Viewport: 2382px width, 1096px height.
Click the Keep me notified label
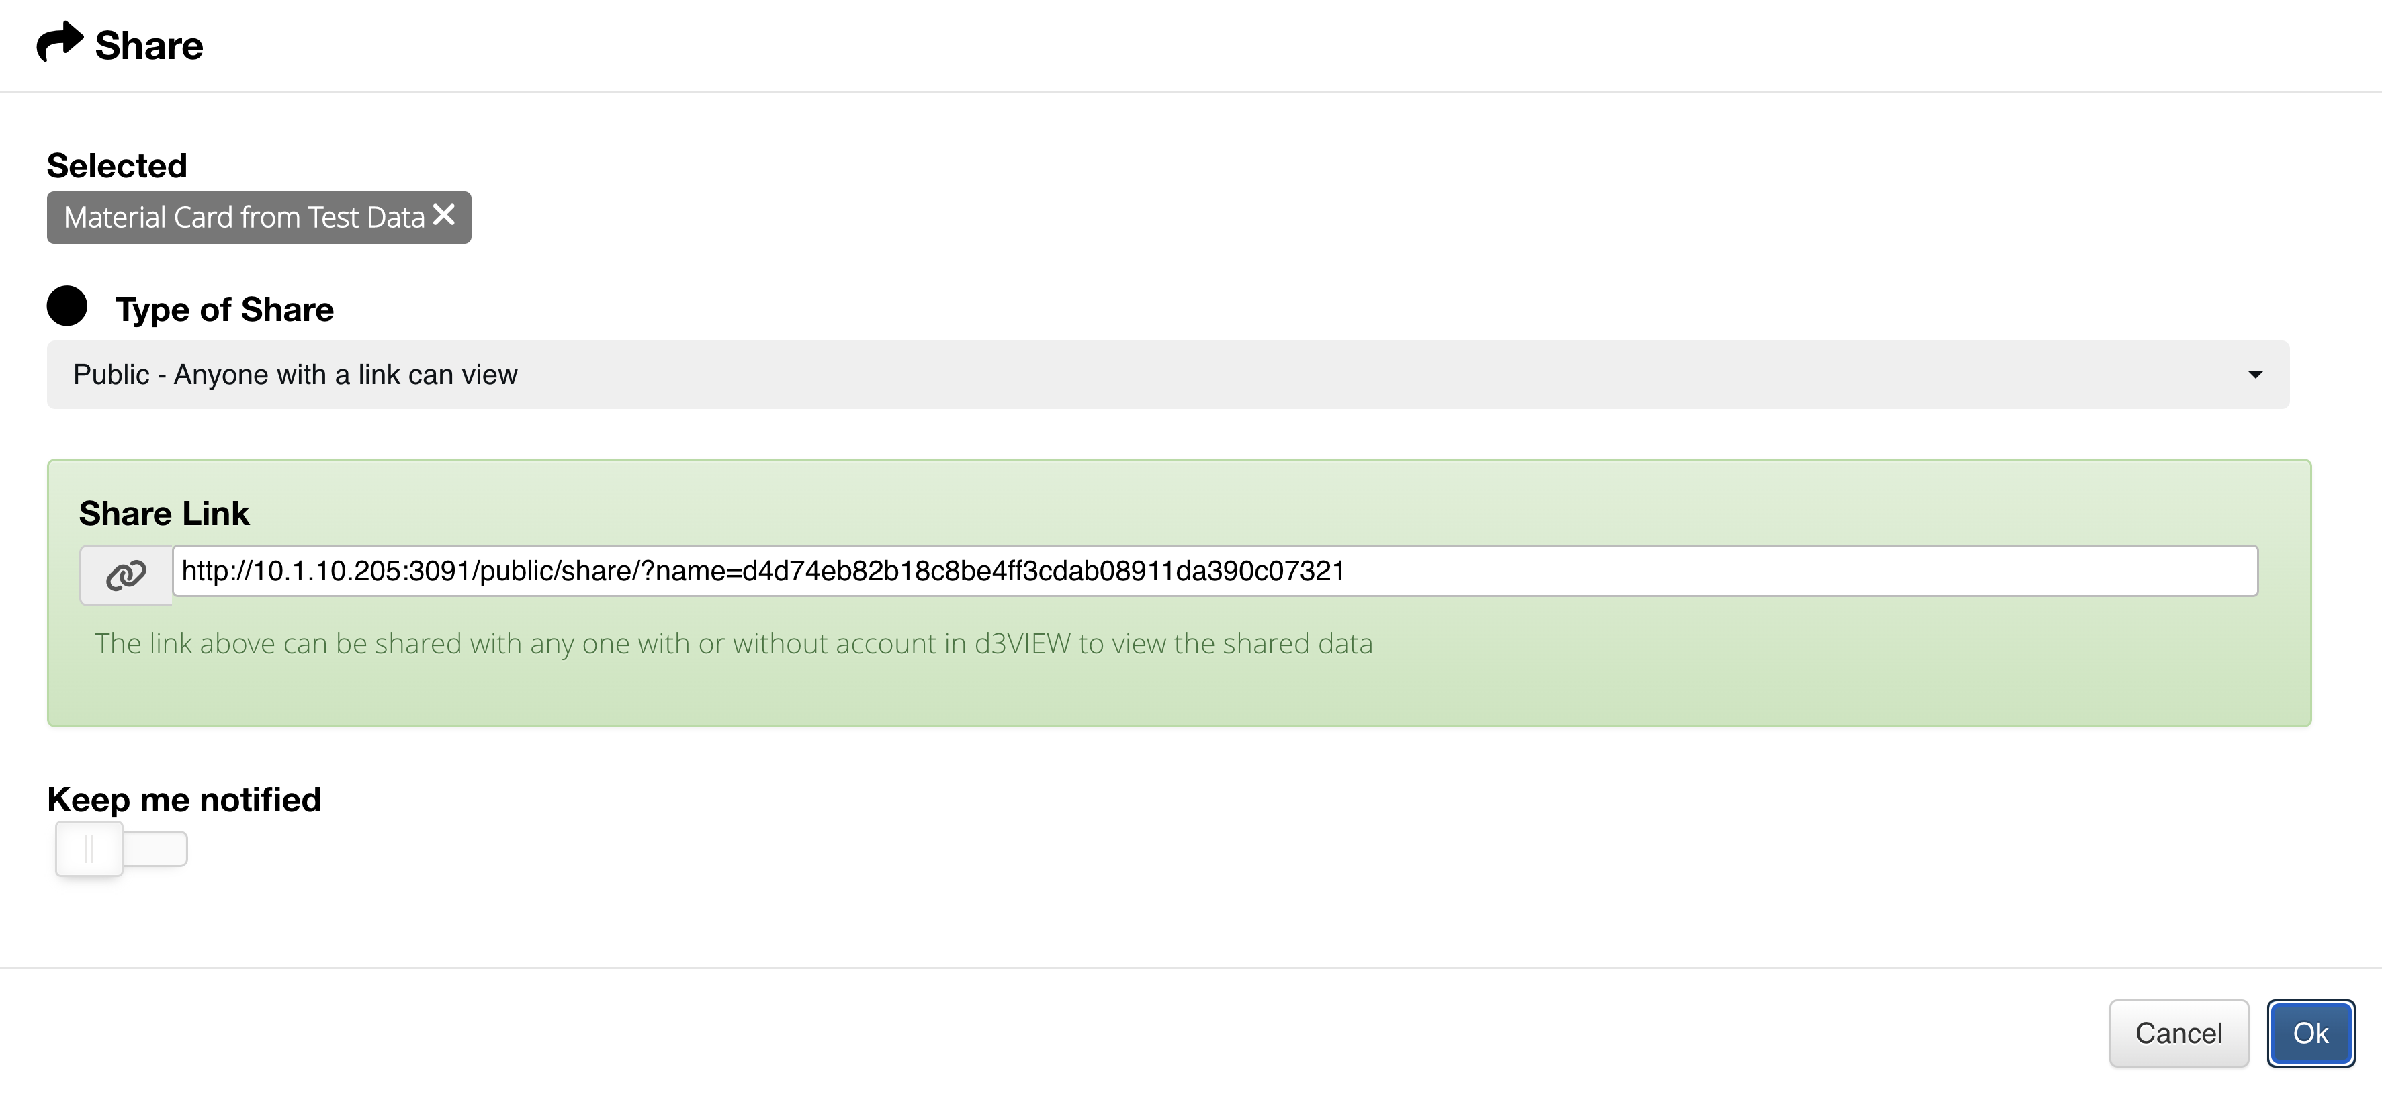184,799
